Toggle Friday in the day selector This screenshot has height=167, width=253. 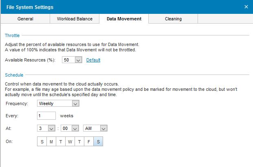(x=88, y=141)
